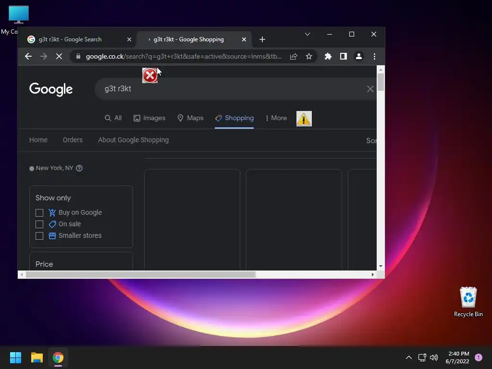
Task: Click the forward navigation arrow
Action: (x=44, y=57)
